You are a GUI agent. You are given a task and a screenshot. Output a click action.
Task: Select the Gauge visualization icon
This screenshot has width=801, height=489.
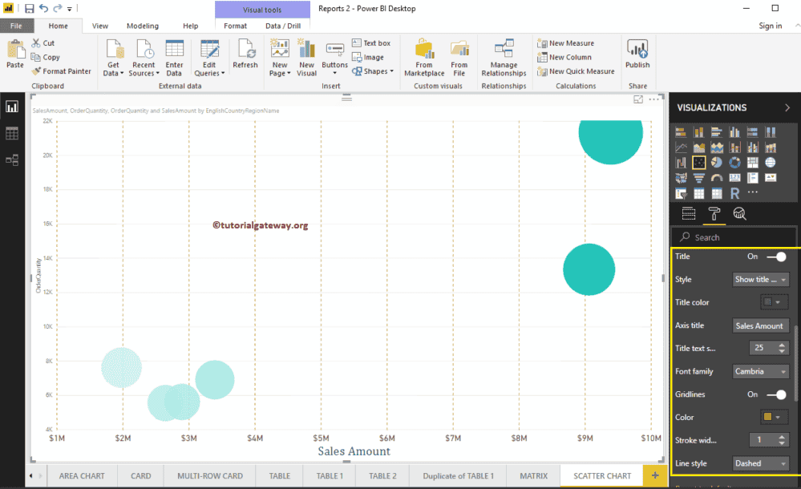pyautogui.click(x=717, y=177)
